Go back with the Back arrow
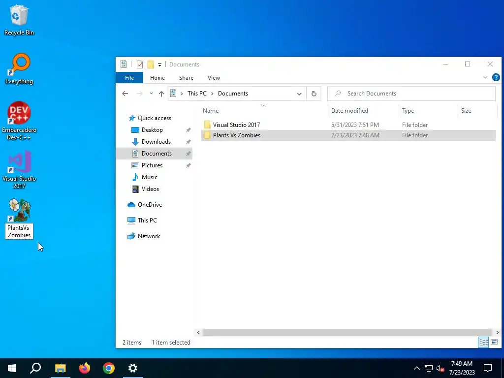The width and height of the screenshot is (504, 378). coord(125,94)
